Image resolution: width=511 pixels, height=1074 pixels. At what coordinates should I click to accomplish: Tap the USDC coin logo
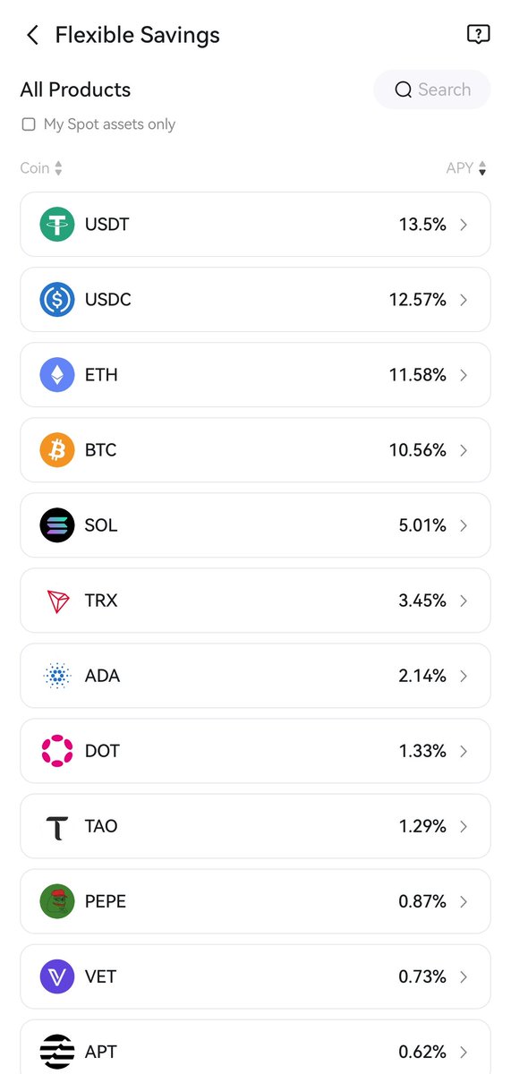coord(57,300)
